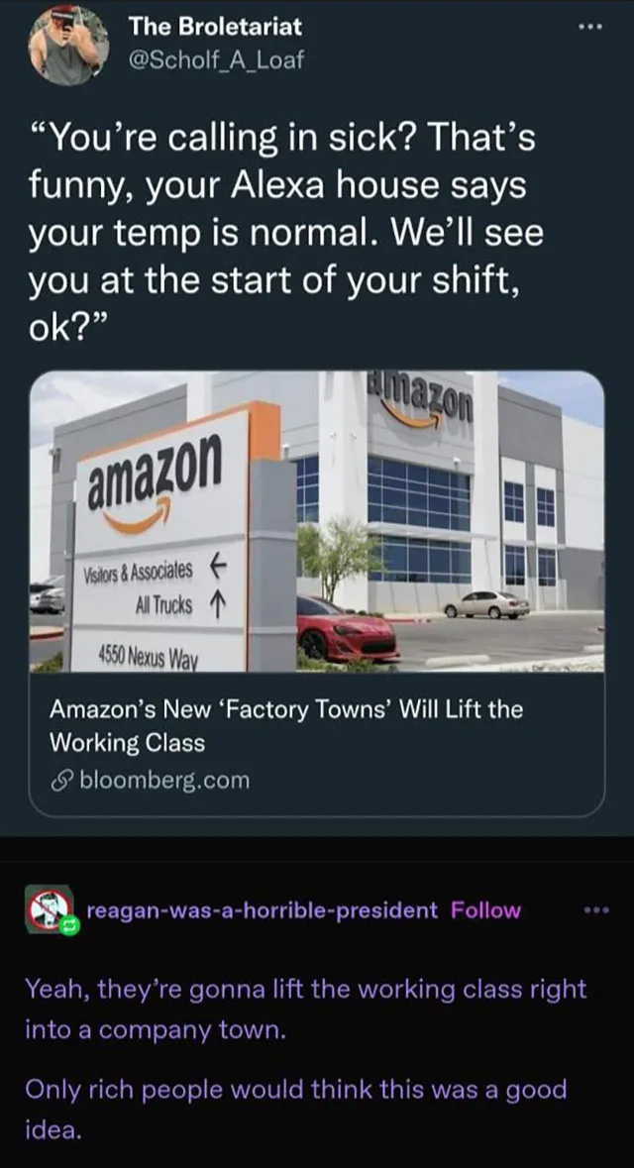Click the red car in the preview photo
The width and height of the screenshot is (634, 1168).
(x=348, y=629)
